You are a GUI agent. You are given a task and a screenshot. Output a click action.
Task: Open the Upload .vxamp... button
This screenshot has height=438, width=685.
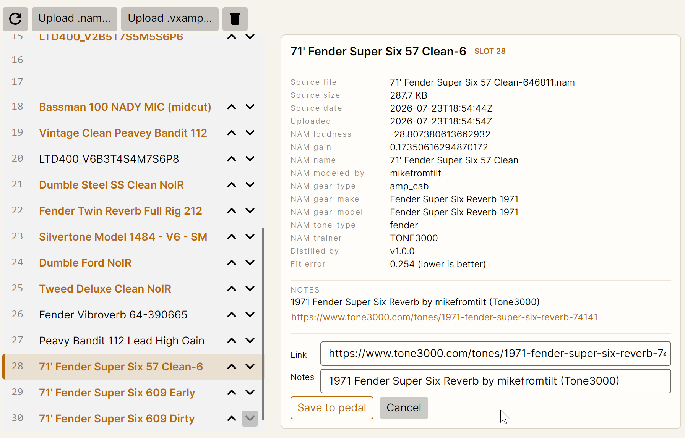click(170, 19)
